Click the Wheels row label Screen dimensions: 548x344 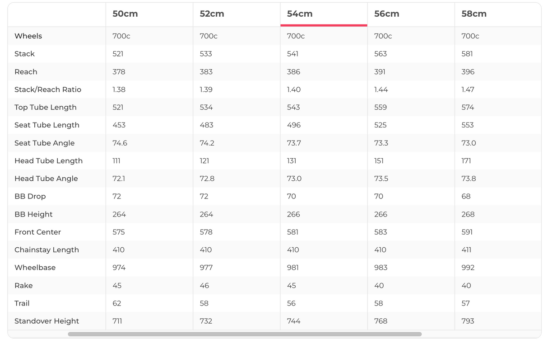point(28,36)
